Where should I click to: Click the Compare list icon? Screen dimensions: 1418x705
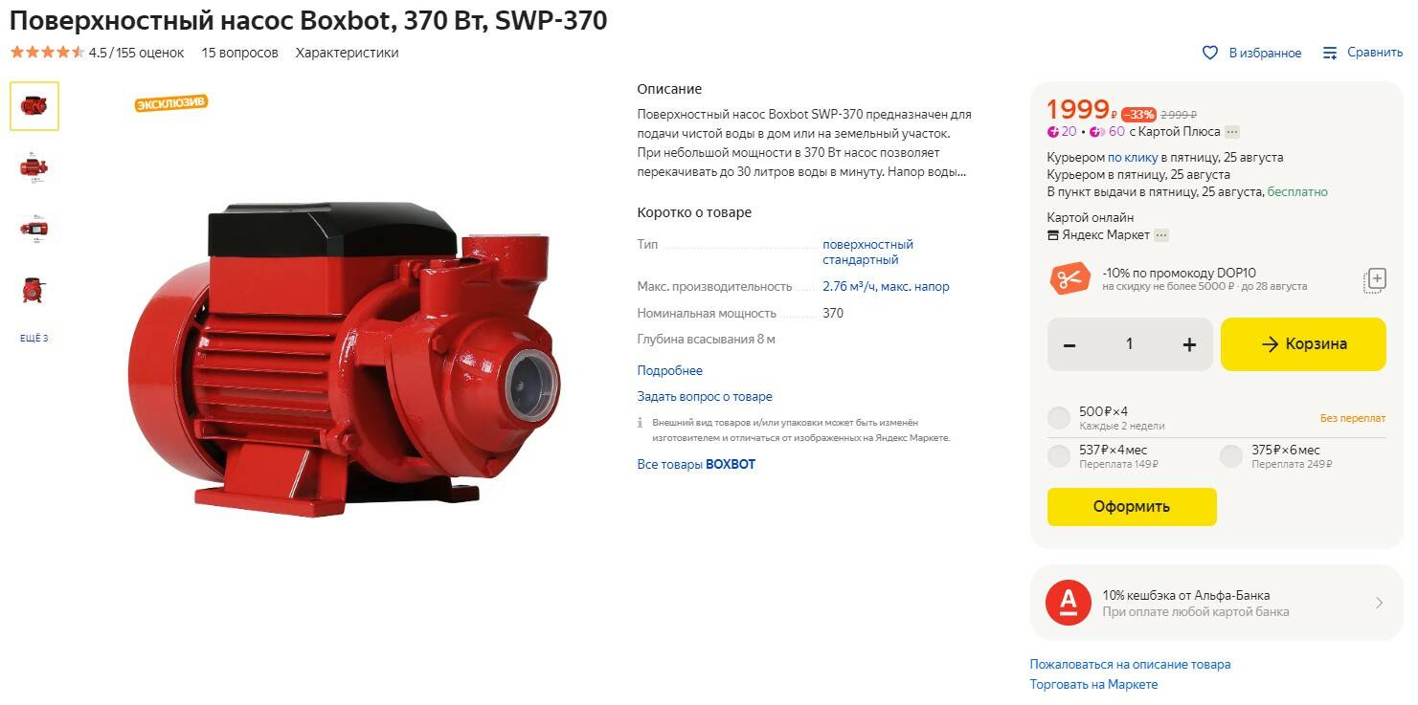tap(1330, 53)
